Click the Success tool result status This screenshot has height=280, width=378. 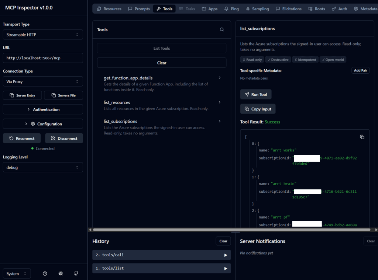(x=272, y=122)
